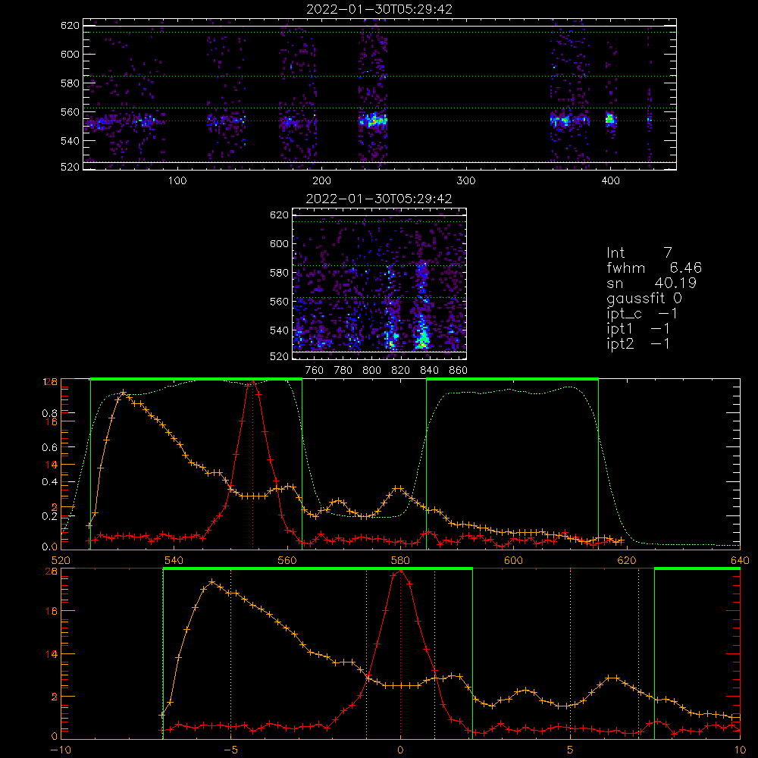This screenshot has height=758, width=758.
Task: Click the x-axis label 100 of top spectrogram
Action: pyautogui.click(x=177, y=181)
